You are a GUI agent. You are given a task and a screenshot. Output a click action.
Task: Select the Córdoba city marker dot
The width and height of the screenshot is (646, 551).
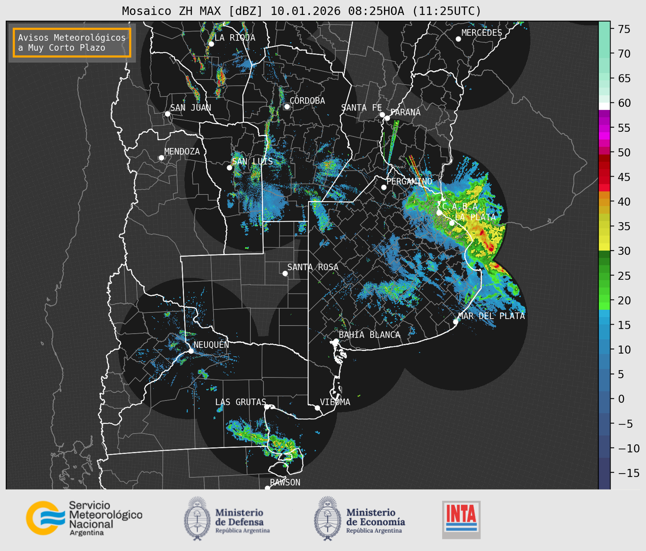click(x=287, y=107)
